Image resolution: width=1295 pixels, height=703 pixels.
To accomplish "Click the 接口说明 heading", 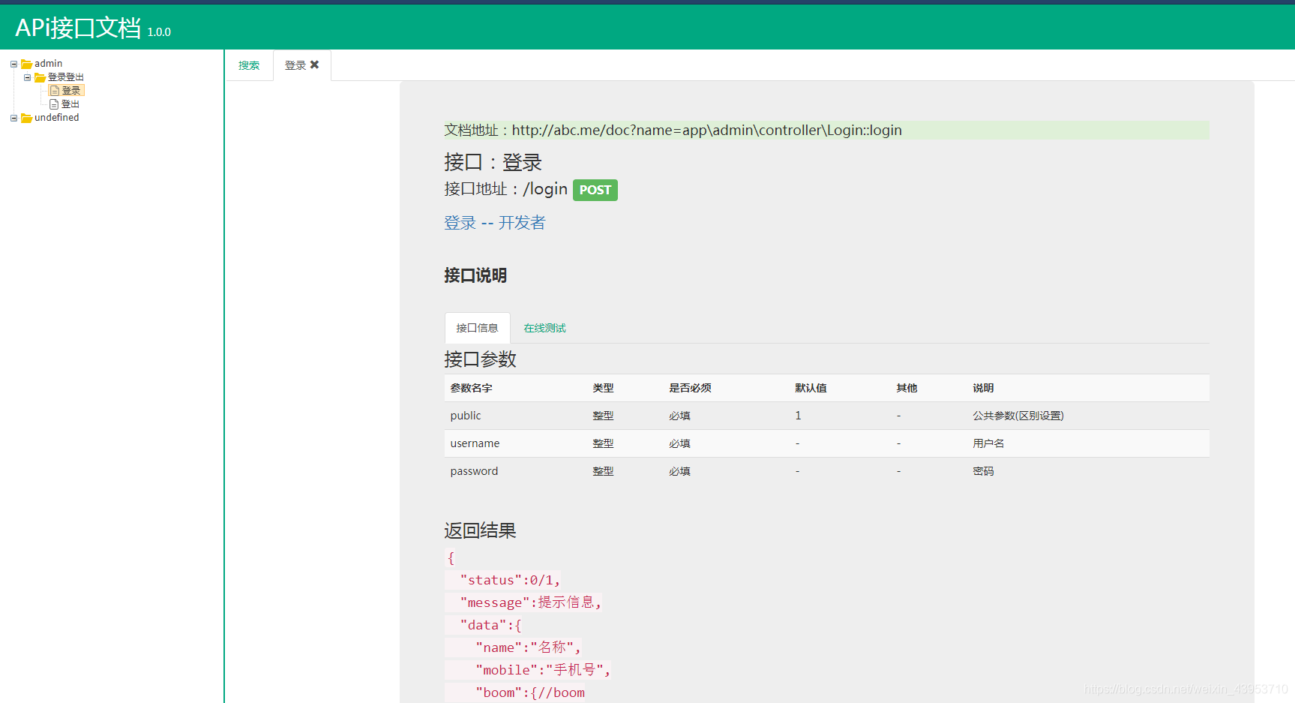I will coord(475,275).
